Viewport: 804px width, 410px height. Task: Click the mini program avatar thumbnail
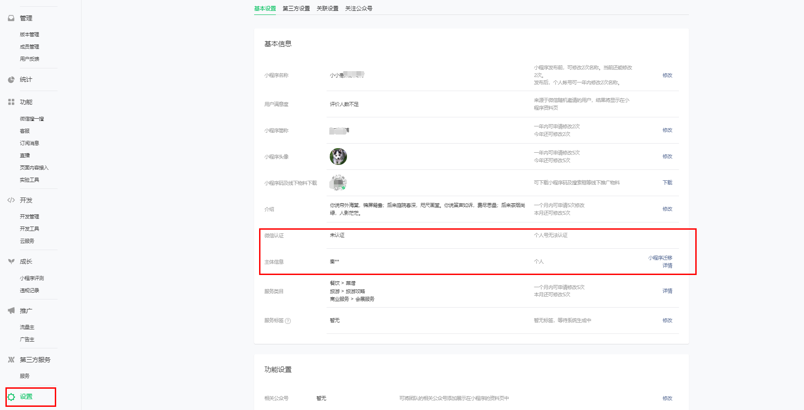tap(338, 156)
